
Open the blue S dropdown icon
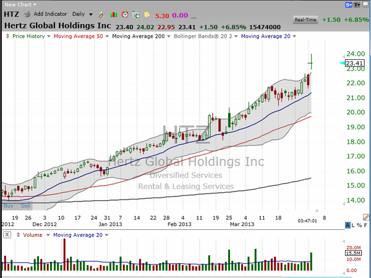(349, 5)
